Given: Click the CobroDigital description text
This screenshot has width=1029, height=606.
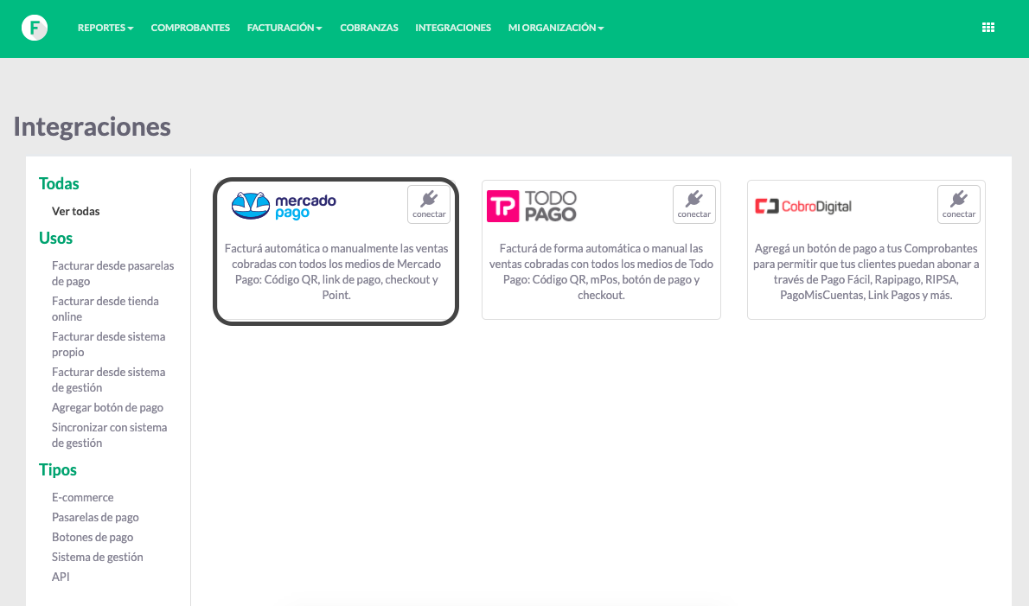Looking at the screenshot, I should pyautogui.click(x=866, y=271).
